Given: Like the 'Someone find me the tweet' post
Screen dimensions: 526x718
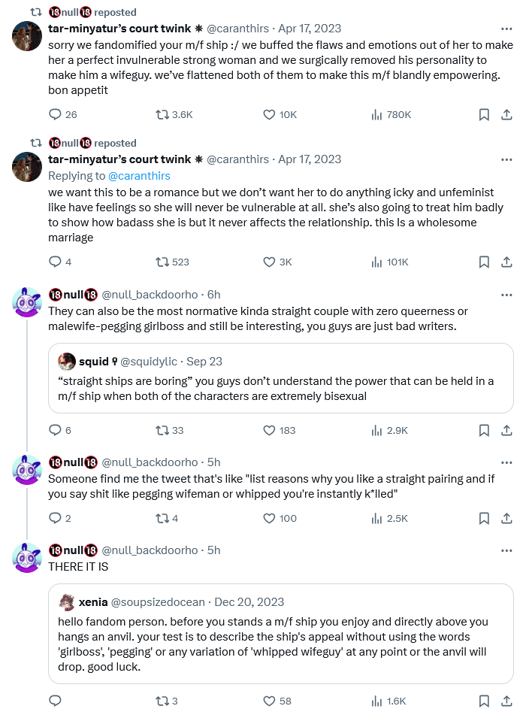Looking at the screenshot, I should 269,518.
